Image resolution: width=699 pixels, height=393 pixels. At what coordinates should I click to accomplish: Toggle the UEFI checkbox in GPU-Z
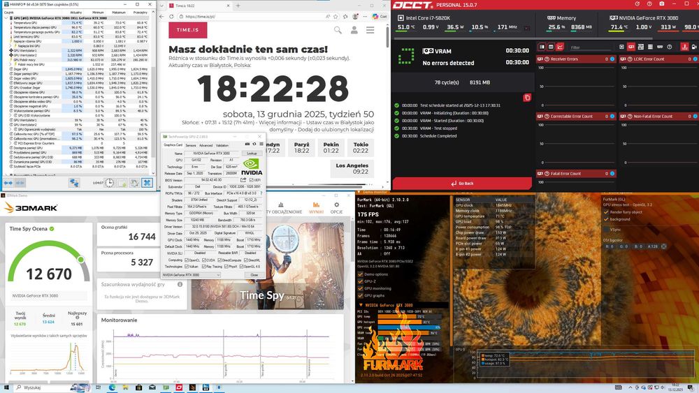tap(252, 180)
